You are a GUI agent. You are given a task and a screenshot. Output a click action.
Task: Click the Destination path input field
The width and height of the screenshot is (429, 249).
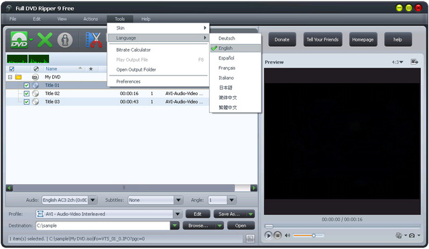[103, 226]
